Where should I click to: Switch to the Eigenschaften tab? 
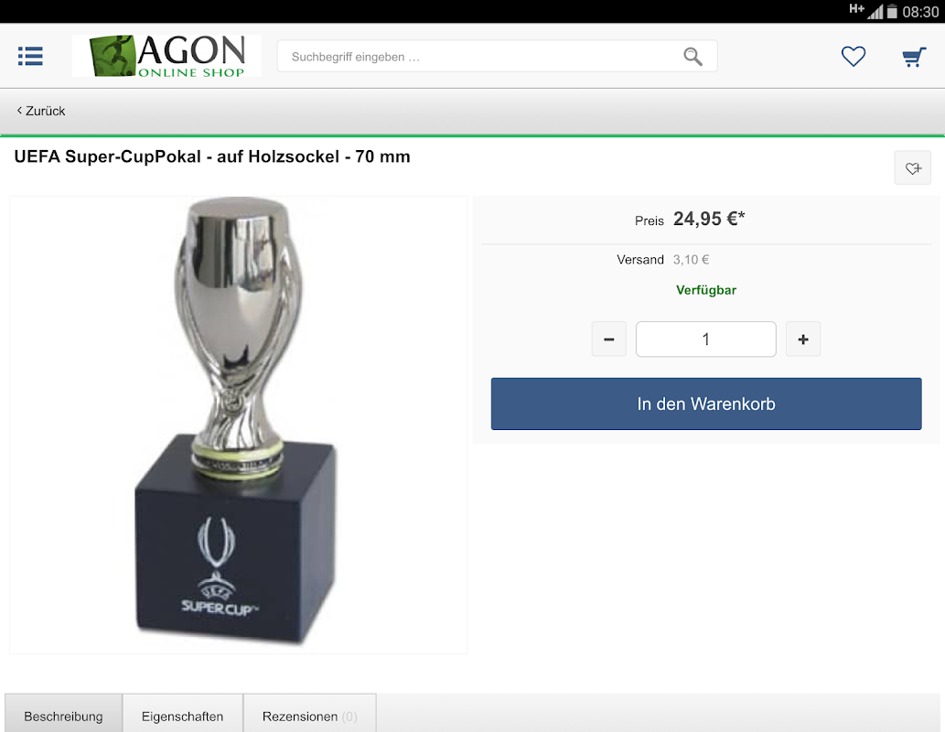[x=183, y=716]
